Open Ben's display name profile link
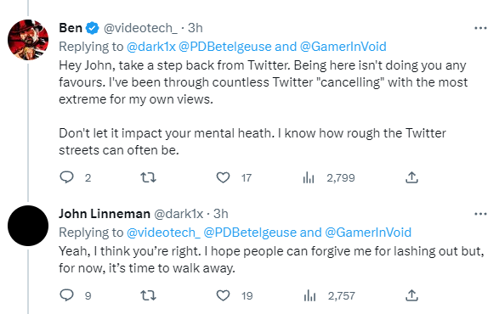The image size is (499, 314). (x=71, y=28)
